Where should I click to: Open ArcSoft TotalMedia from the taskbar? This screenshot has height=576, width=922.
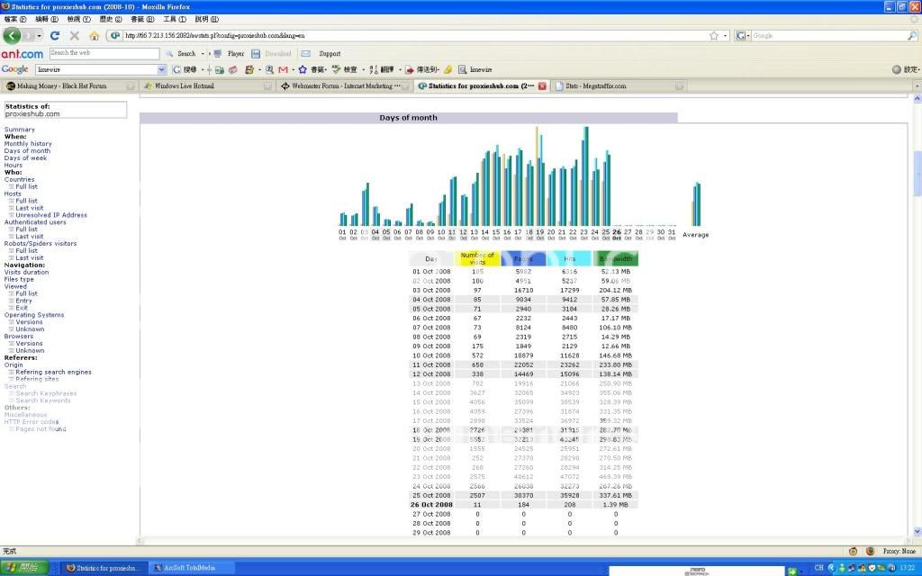click(x=191, y=568)
